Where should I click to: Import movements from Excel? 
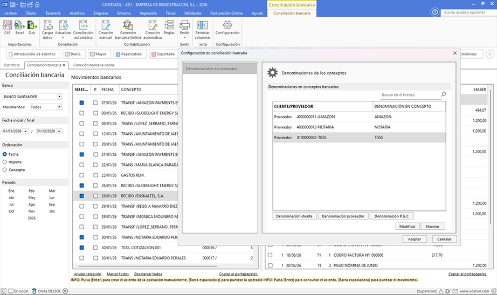click(x=19, y=28)
